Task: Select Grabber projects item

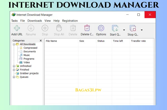Action: [29, 73]
